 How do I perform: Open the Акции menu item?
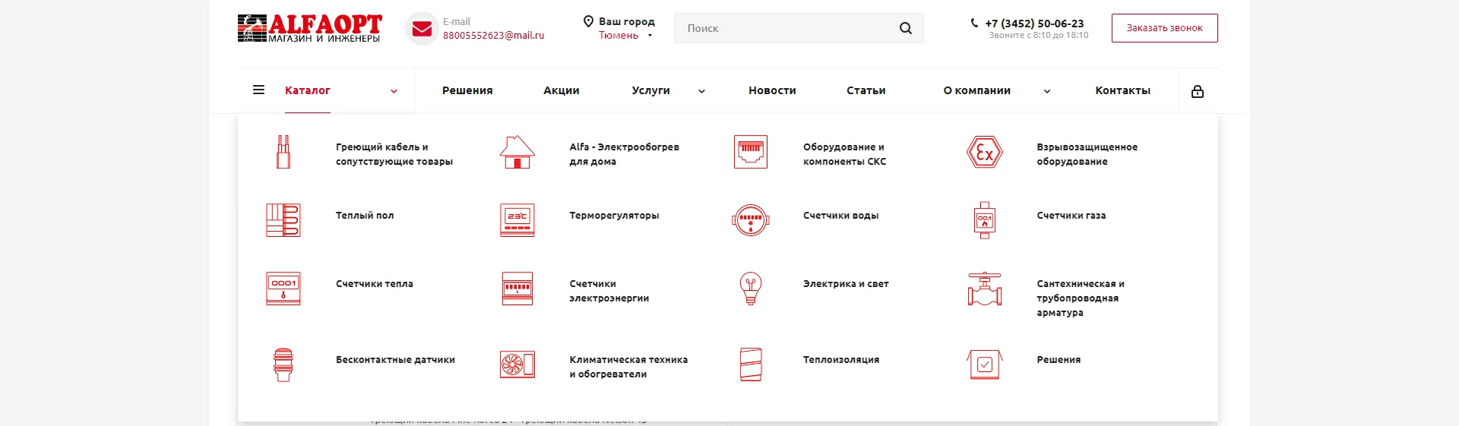[x=561, y=90]
